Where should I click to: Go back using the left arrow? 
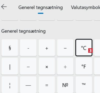[x=4, y=7]
